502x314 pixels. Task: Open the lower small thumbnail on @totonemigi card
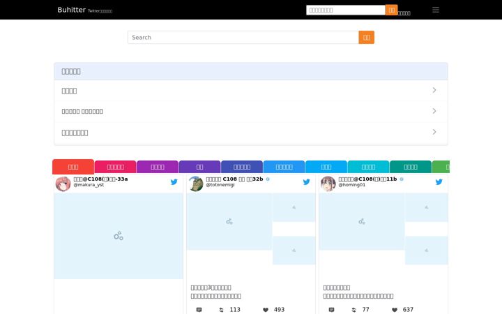(294, 251)
